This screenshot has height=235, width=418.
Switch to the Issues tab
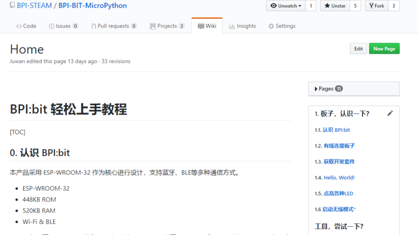(63, 26)
